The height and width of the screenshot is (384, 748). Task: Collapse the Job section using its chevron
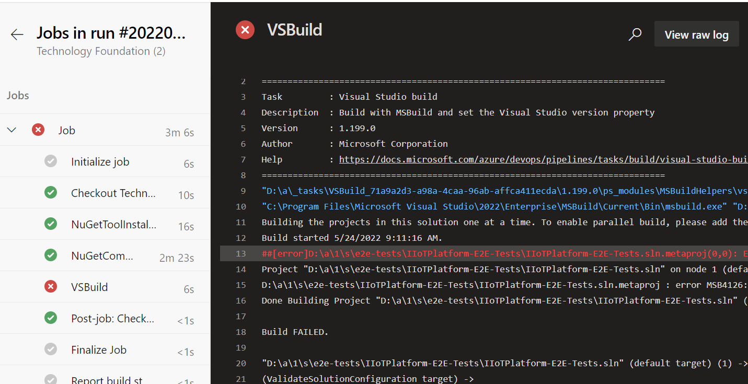coord(11,130)
